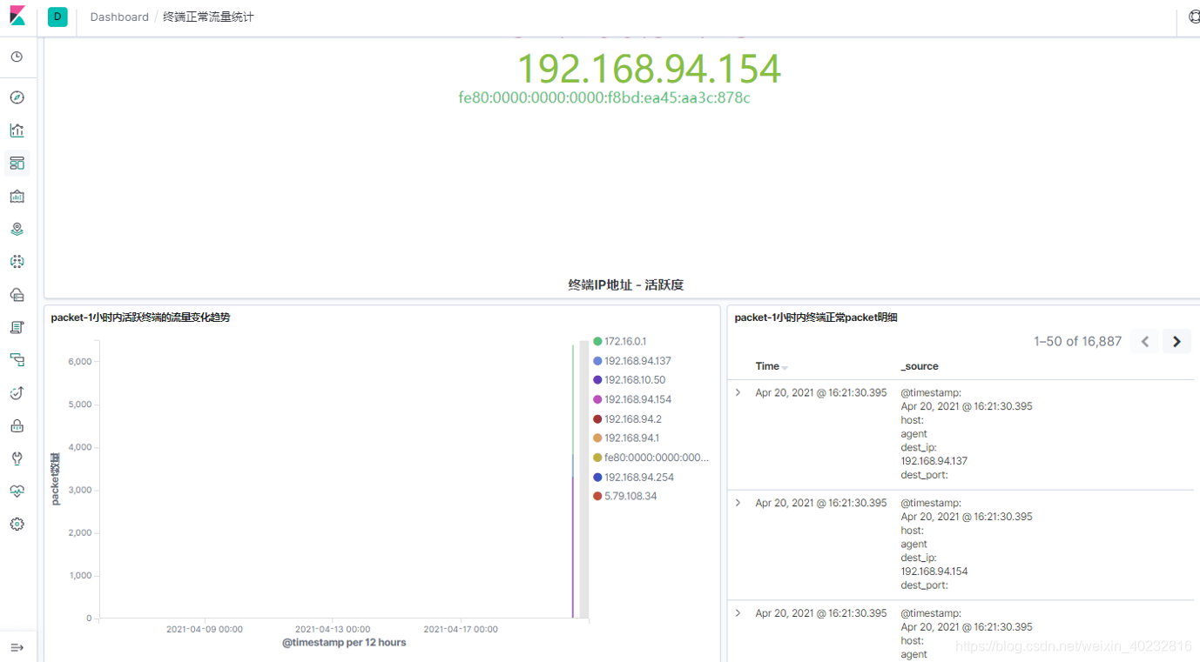Viewport: 1200px width, 662px height.
Task: Open Logs icon in sidebar
Action: 17,327
